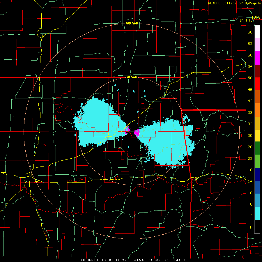Click the 2 legend value
The height and width of the screenshot is (262, 262).
click(x=251, y=216)
